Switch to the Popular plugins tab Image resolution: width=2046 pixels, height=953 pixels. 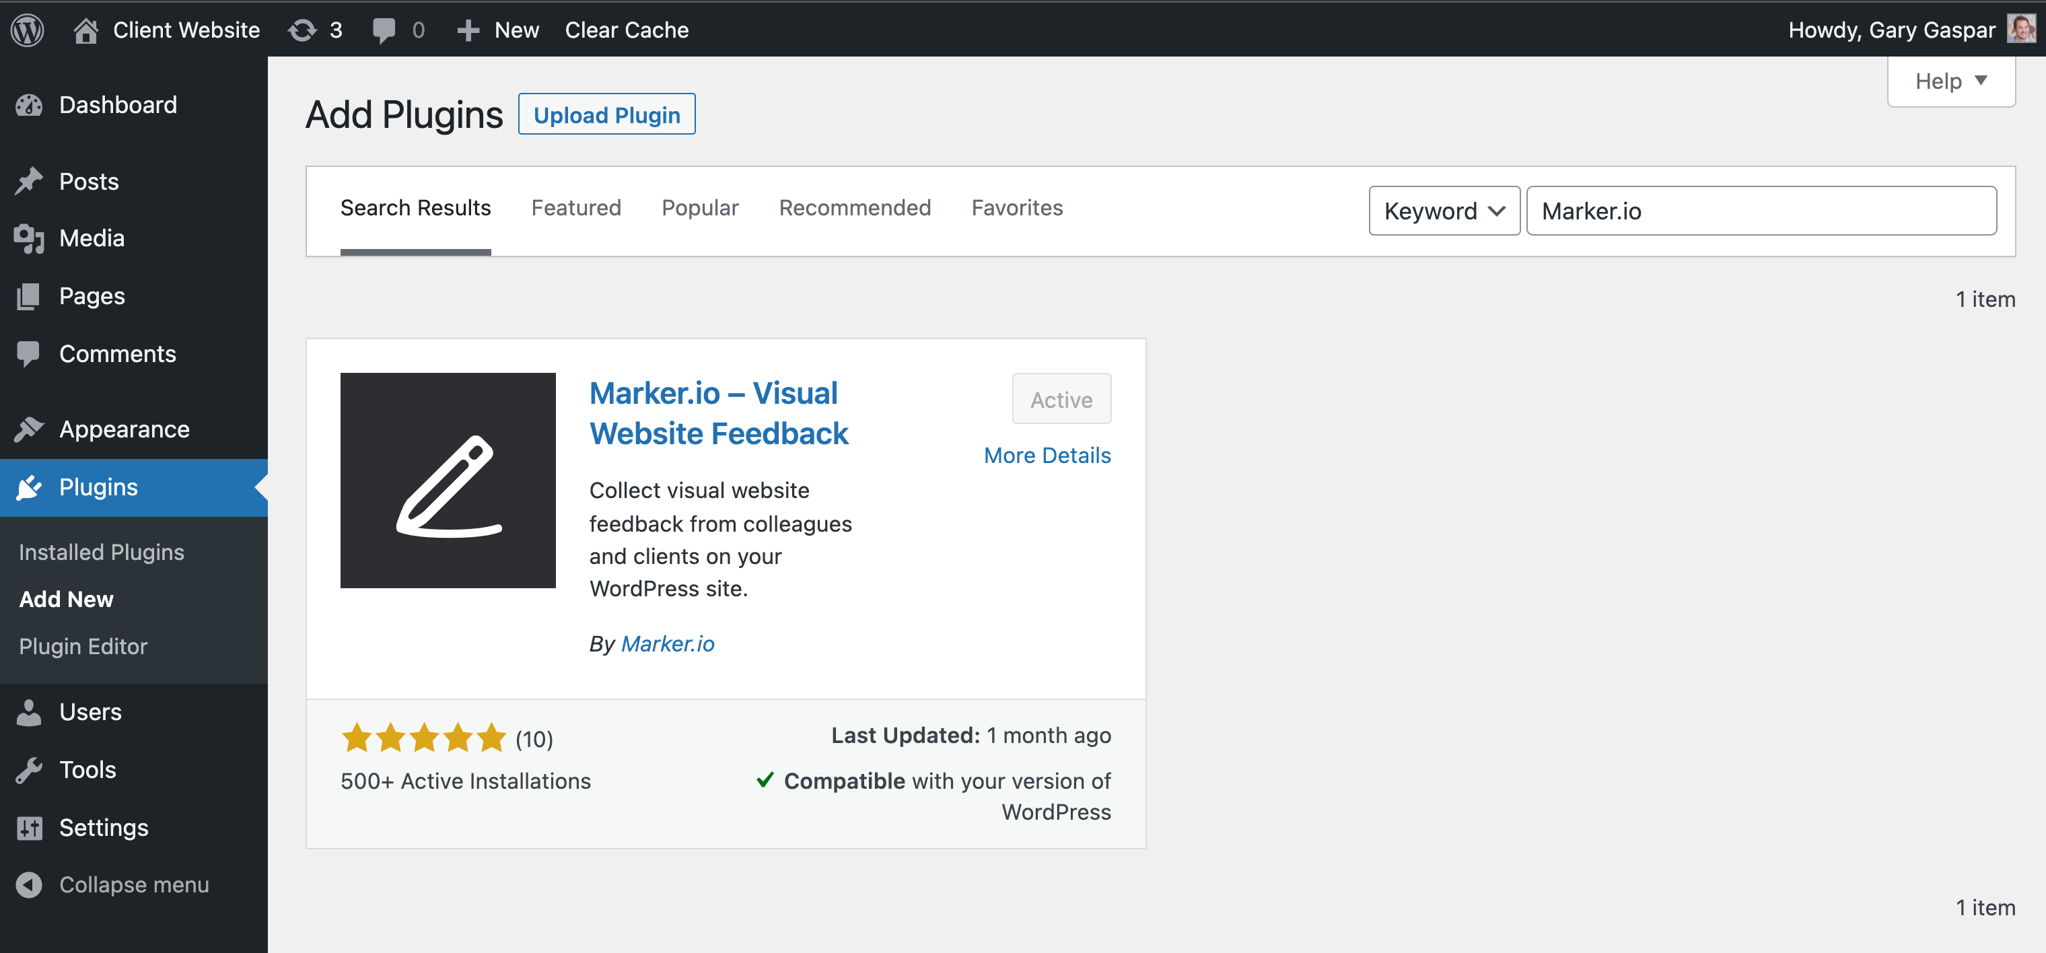click(x=699, y=208)
